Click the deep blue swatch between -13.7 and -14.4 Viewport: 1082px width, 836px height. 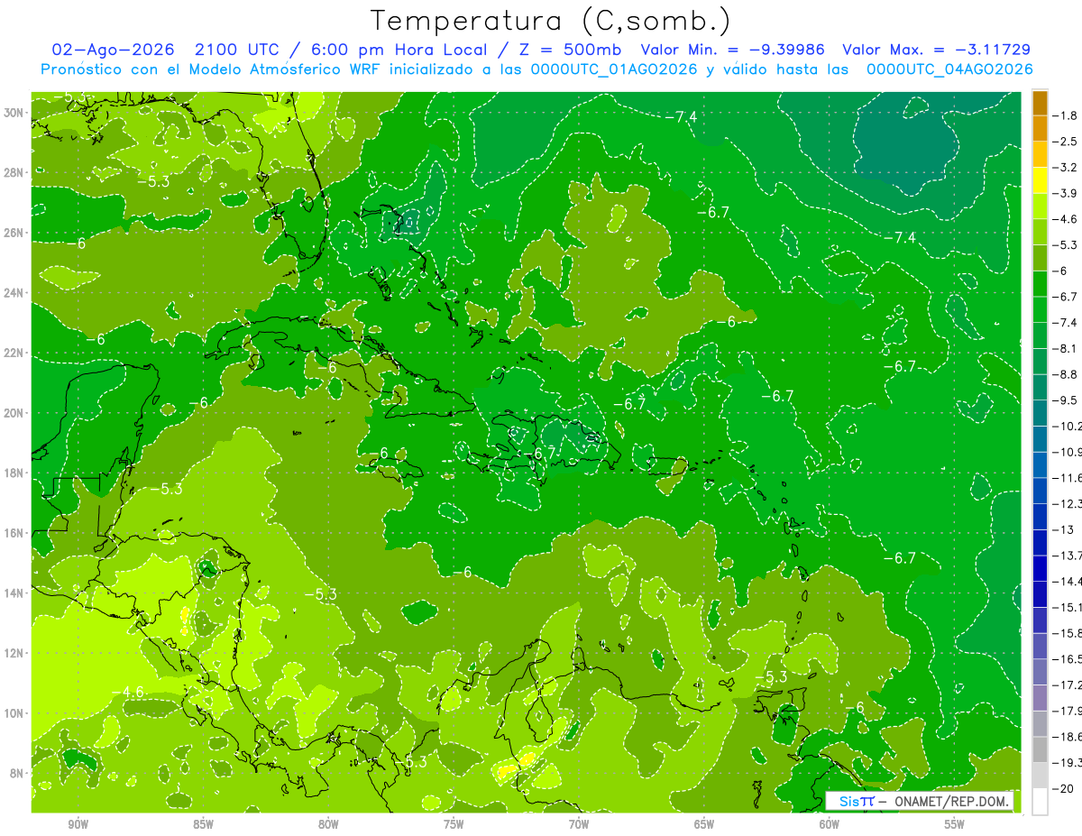pos(1041,568)
